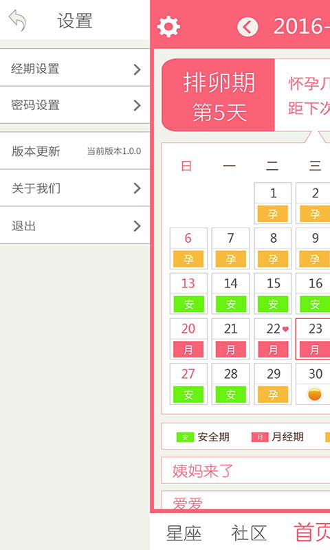Tap the orange 孕 badge on day 1

click(273, 214)
